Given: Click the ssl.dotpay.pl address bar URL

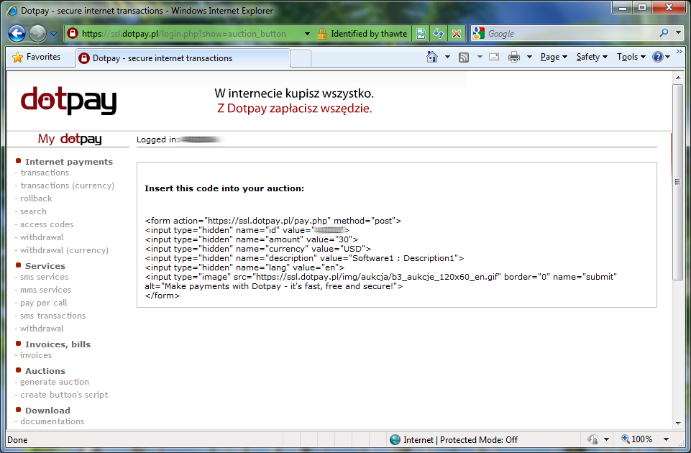Looking at the screenshot, I should 184,34.
